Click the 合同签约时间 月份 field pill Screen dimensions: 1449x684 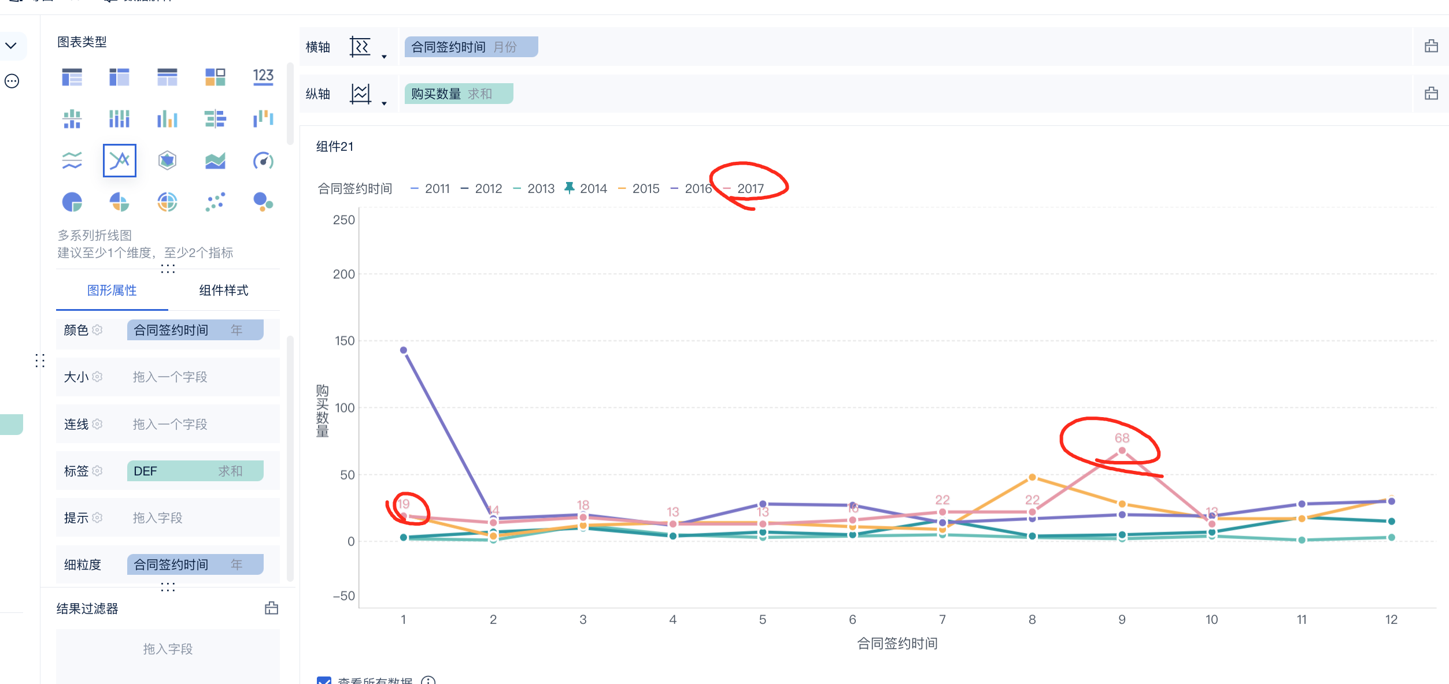(471, 47)
